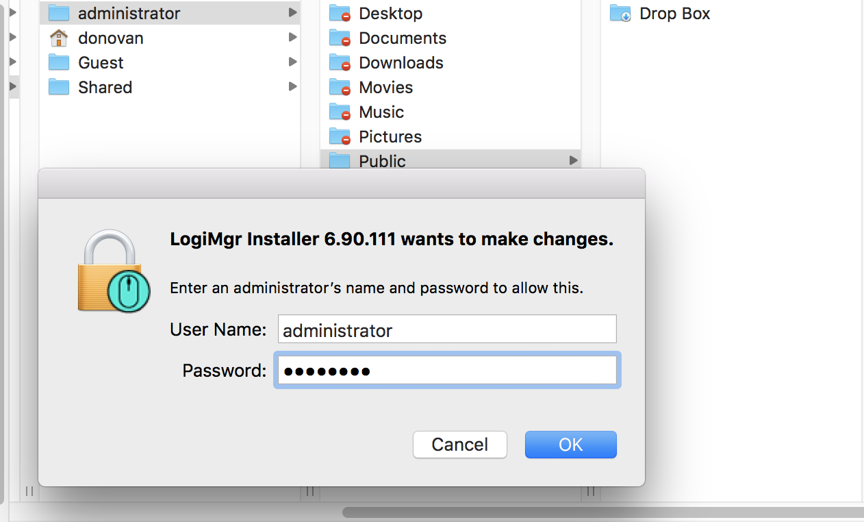Click the restricted Downloads folder icon

340,62
